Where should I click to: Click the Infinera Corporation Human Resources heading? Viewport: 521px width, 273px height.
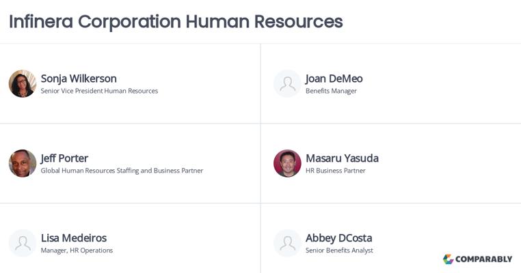(176, 21)
